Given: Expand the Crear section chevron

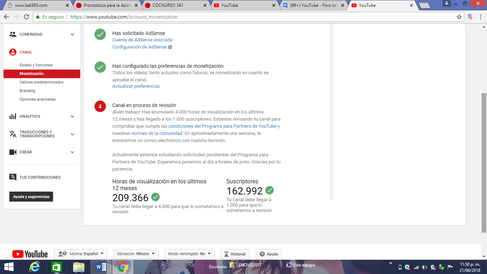Looking at the screenshot, I should tap(72, 152).
